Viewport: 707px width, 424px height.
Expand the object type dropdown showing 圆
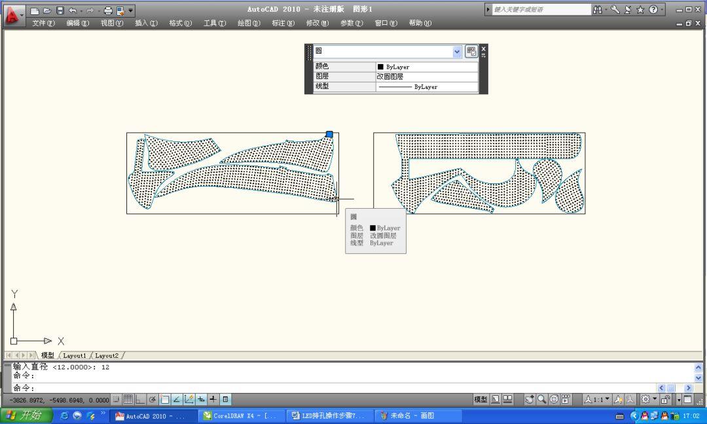[x=457, y=52]
